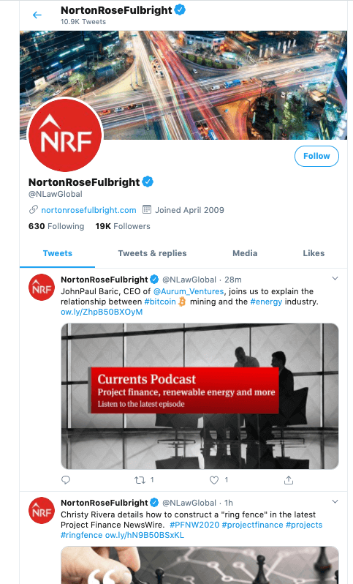Viewport: 353px width, 584px height.
Task: Open the first tweet's caret options menu
Action: point(335,278)
